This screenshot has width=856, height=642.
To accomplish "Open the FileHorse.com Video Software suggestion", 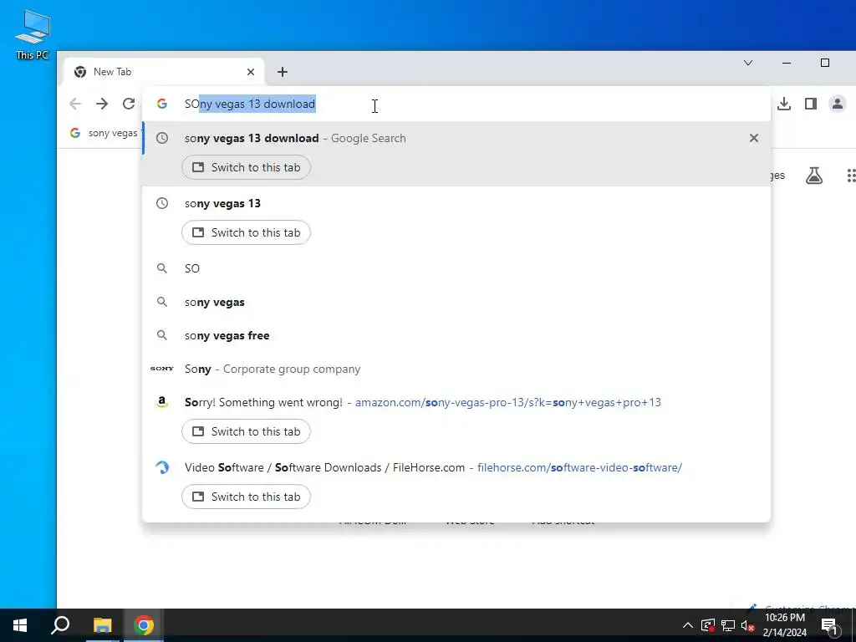I will 456,483.
